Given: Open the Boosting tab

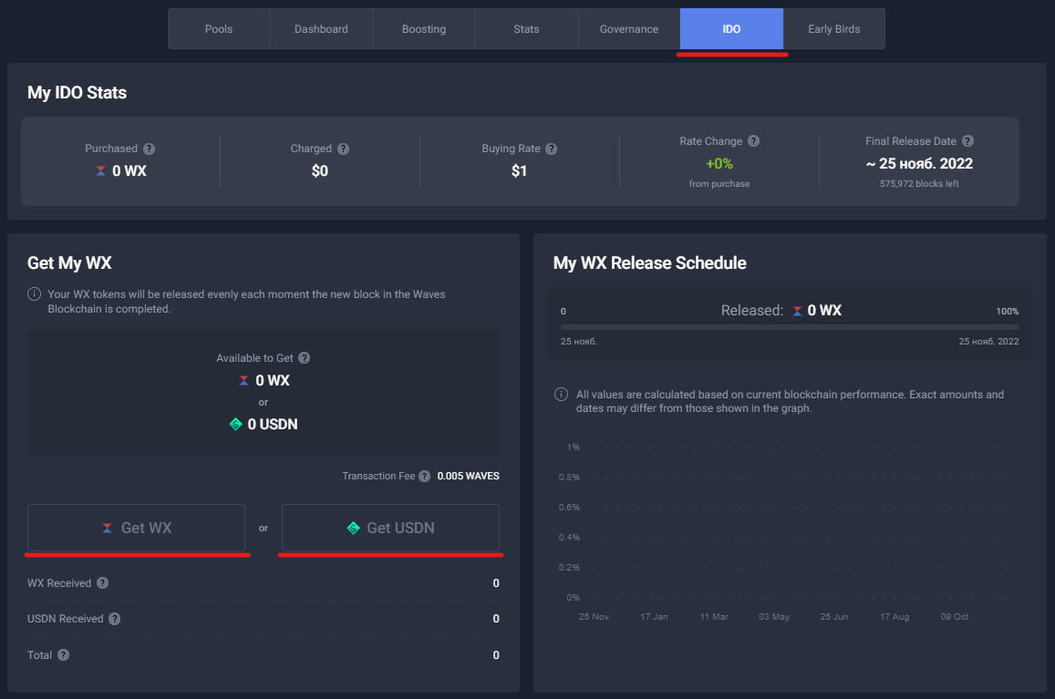Looking at the screenshot, I should (424, 29).
